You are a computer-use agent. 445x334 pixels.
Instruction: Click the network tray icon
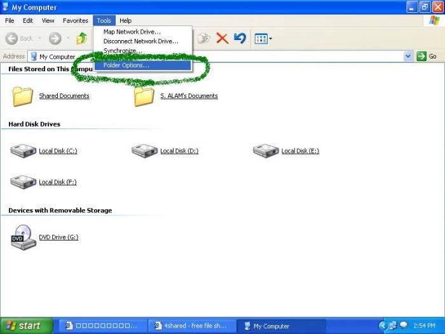tap(394, 326)
